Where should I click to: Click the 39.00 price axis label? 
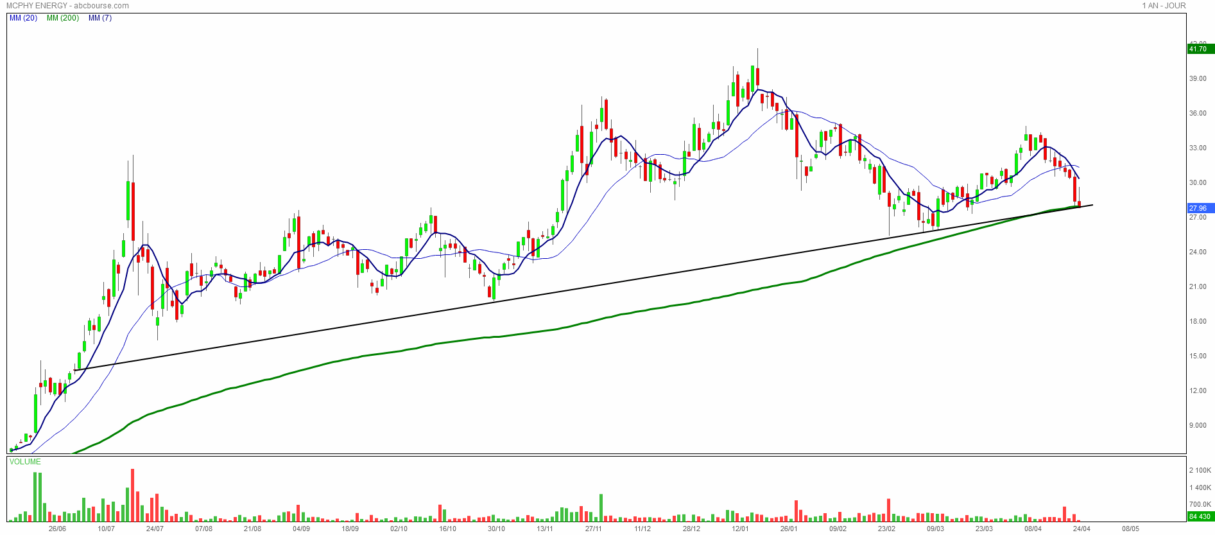point(1198,79)
